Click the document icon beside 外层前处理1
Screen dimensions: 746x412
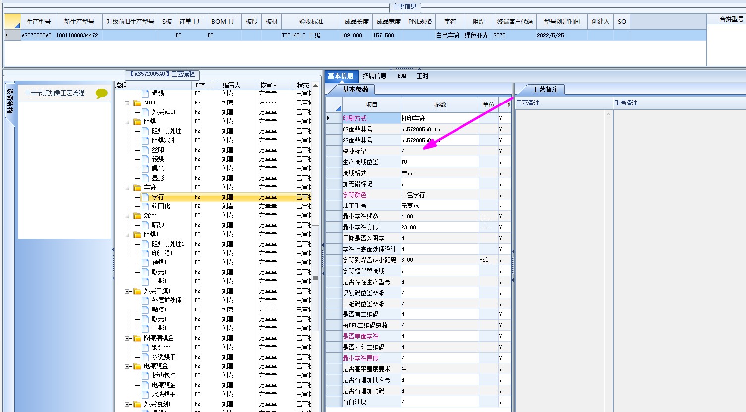click(146, 300)
